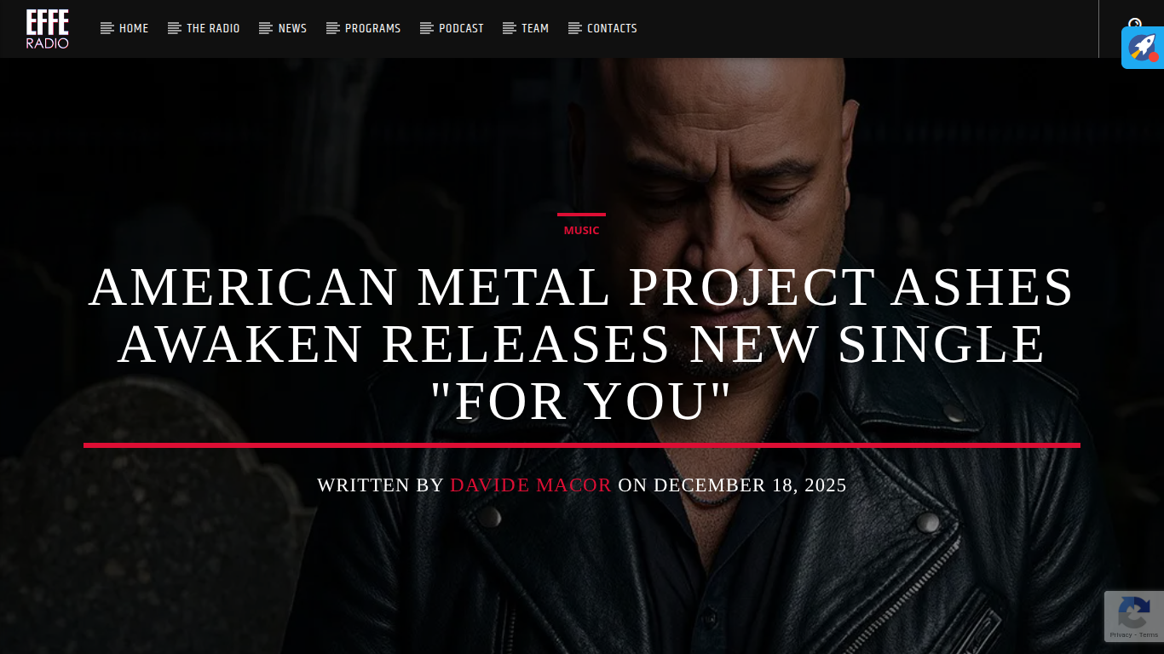Click the lines icon beside CONTACTS
The height and width of the screenshot is (654, 1164).
pyautogui.click(x=575, y=28)
